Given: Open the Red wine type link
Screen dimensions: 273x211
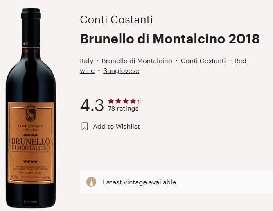Looking at the screenshot, I should click(x=240, y=61).
